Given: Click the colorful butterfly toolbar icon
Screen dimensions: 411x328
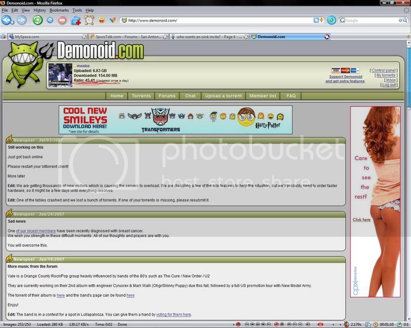Looking at the screenshot, I should coord(113,20).
